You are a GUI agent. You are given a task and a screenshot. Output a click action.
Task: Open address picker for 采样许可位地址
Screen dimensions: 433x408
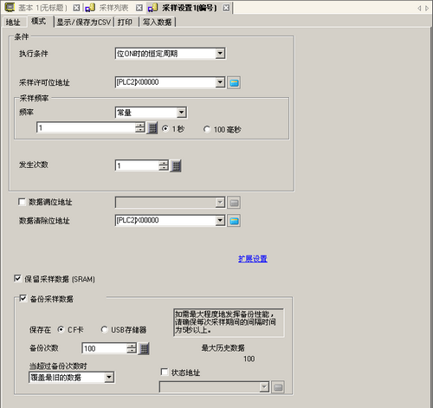point(234,82)
